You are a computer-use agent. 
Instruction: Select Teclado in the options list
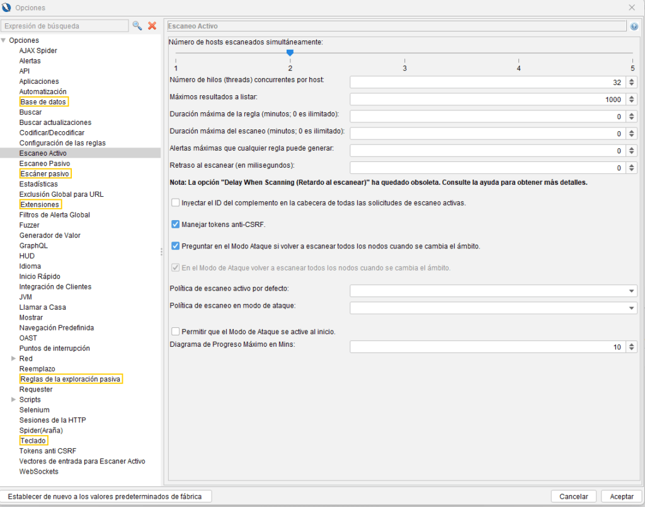[x=33, y=440]
